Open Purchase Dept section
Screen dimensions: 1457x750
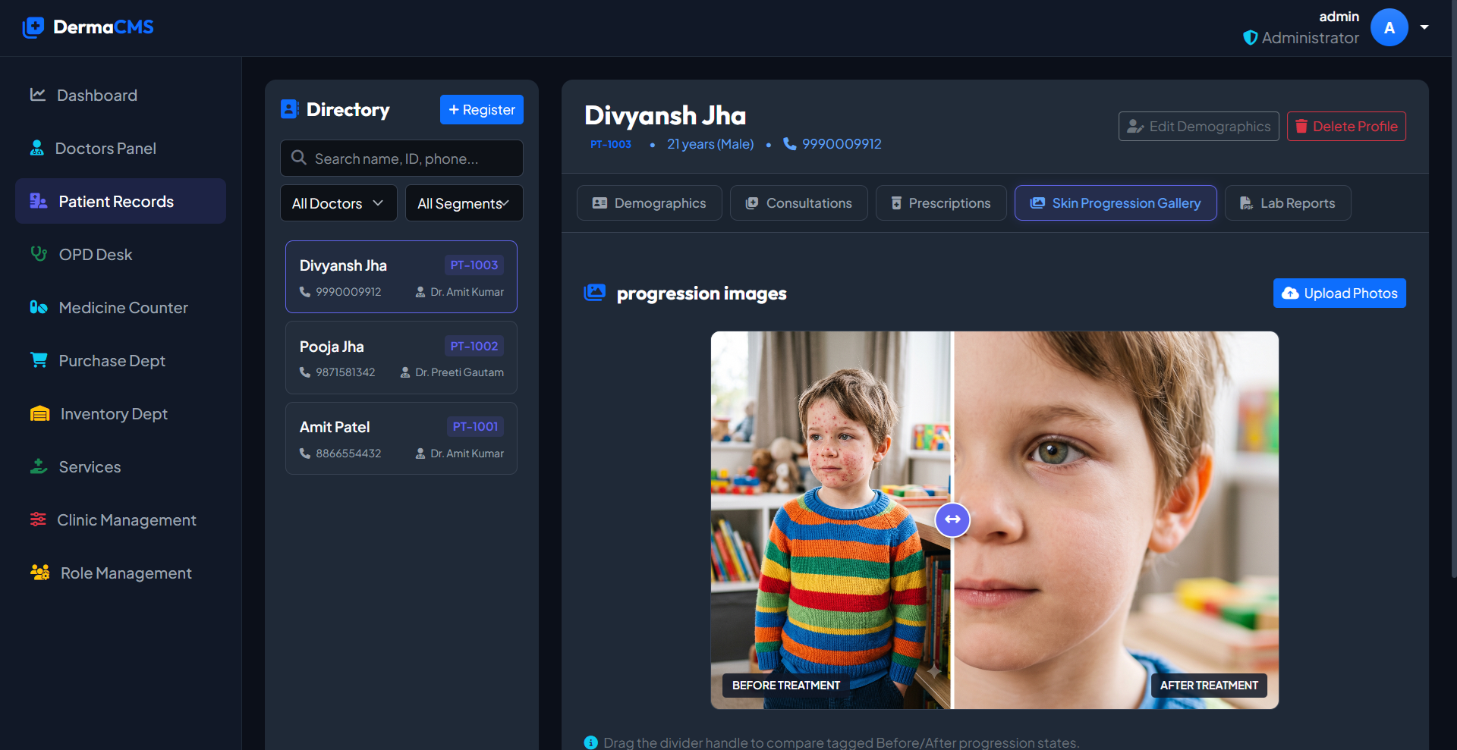(121, 360)
